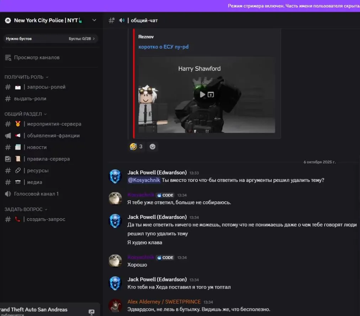Add a reaction with the smiley icon

pyautogui.click(x=152, y=147)
